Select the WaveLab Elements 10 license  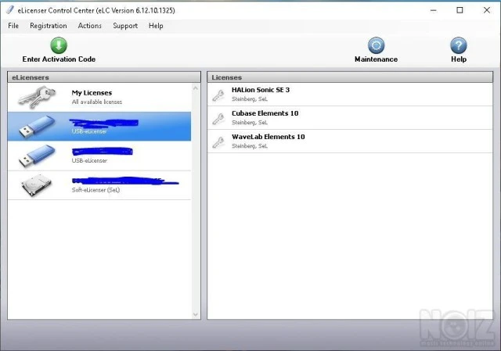click(x=350, y=141)
